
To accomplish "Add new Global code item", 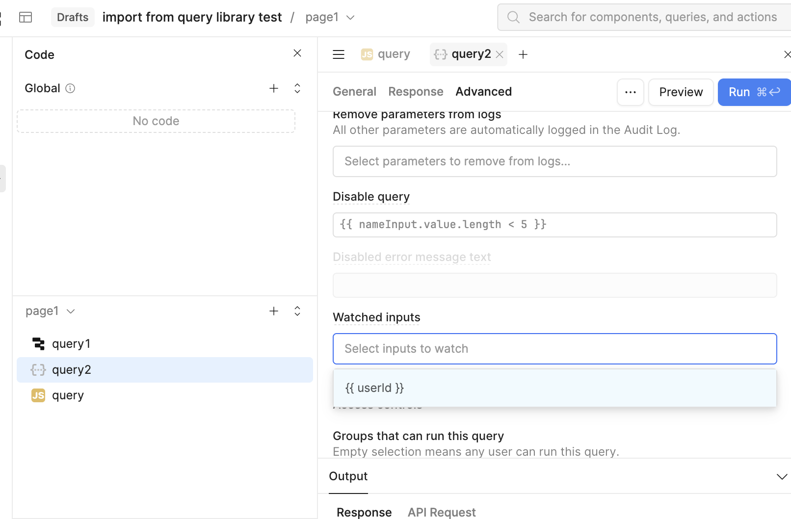I will coord(274,88).
